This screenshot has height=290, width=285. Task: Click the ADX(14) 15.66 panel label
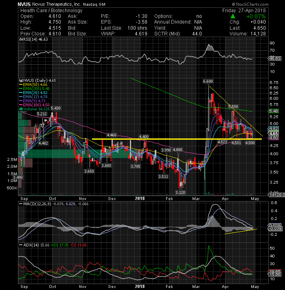[x=36, y=245]
